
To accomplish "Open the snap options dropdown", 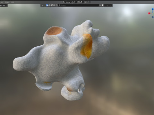I will pyautogui.click(x=82, y=2).
